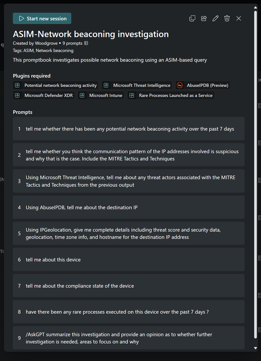Close the promptbook dialog

[x=239, y=18]
